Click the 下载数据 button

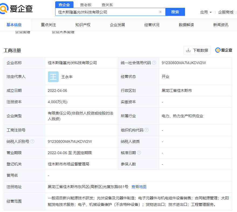tap(197, 50)
